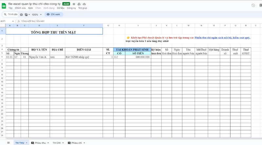Select the cell with 01.01
This screenshot has width=262, height=145.
tap(10, 57)
